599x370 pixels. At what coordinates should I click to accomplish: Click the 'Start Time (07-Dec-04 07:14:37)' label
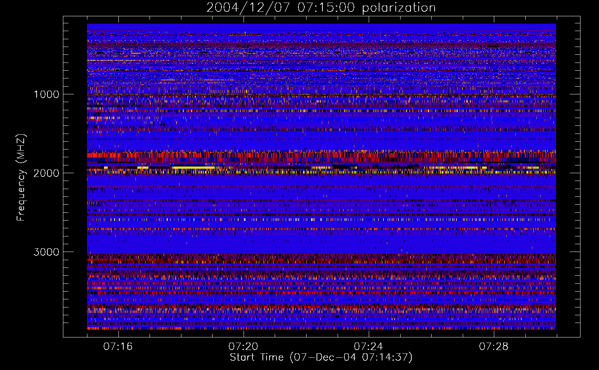click(x=321, y=357)
